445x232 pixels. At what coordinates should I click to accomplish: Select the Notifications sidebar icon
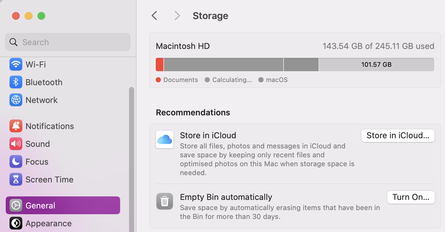click(16, 126)
